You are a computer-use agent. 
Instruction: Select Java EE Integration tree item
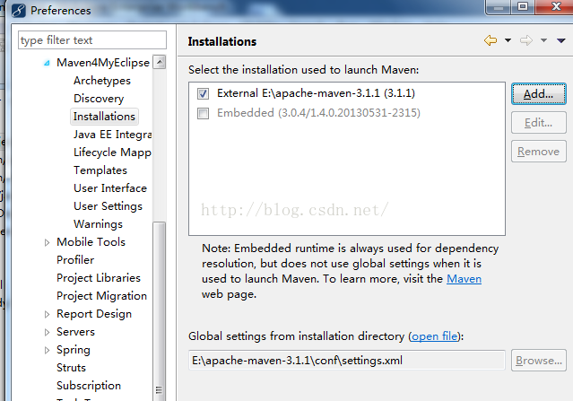click(113, 135)
